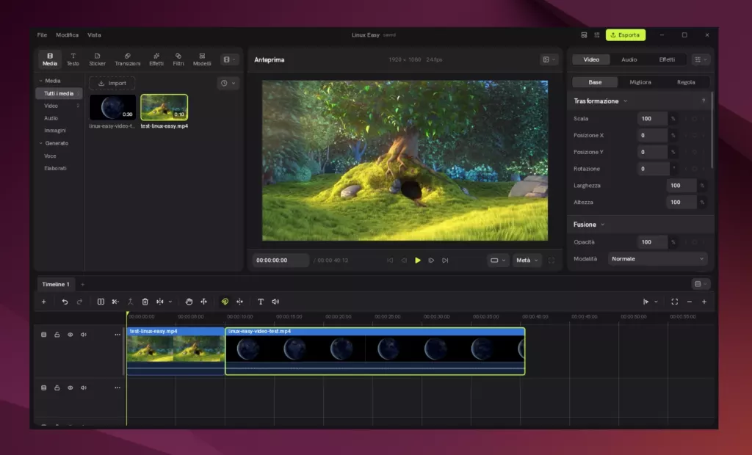Collapse the Trasformazione section
Image resolution: width=752 pixels, height=455 pixels.
pos(626,101)
